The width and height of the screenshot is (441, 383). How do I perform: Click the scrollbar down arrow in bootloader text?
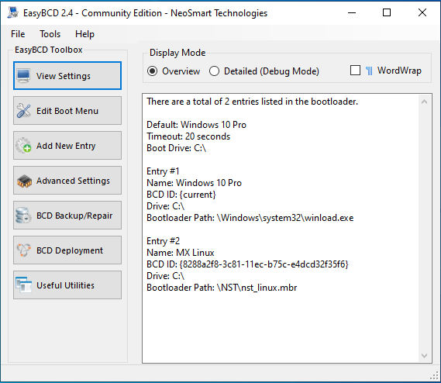[x=425, y=356]
